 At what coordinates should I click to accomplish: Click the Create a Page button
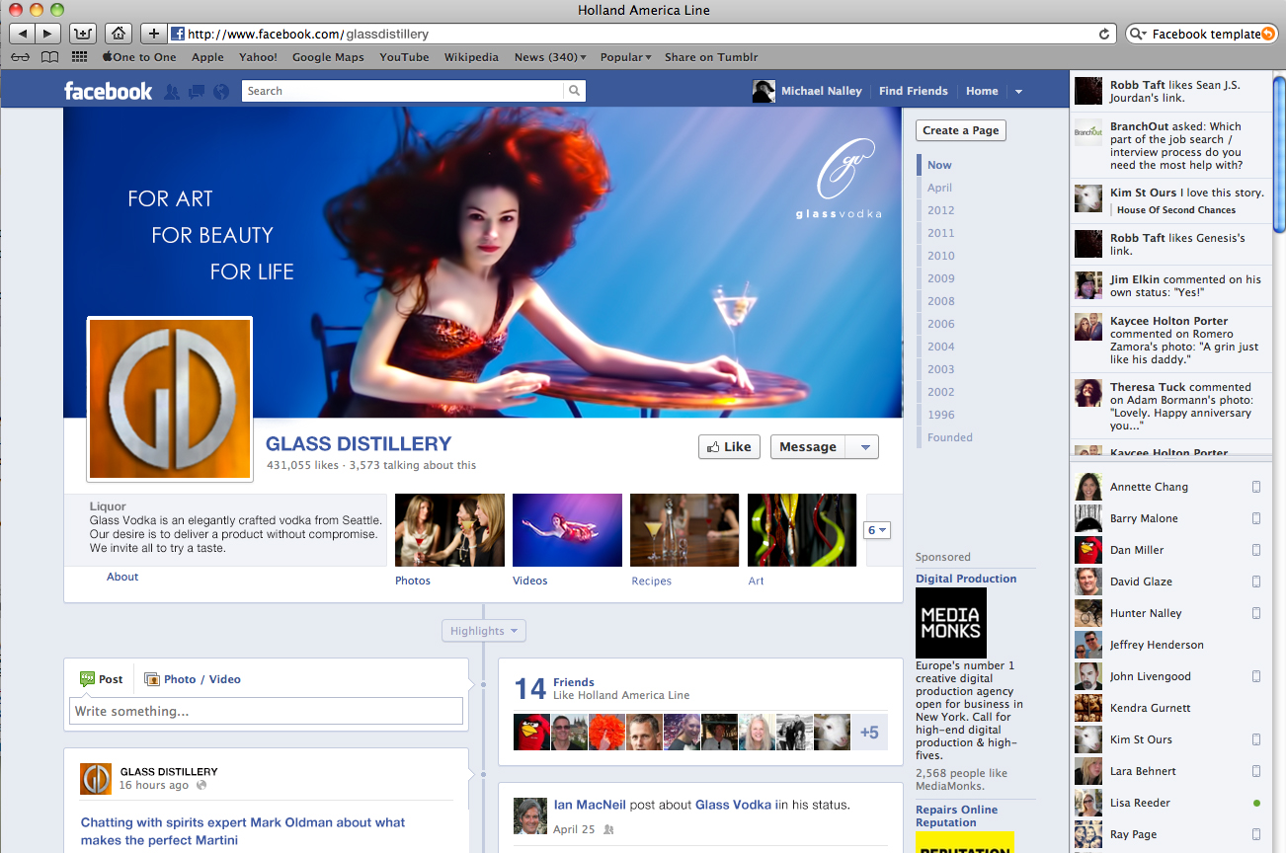pyautogui.click(x=961, y=130)
